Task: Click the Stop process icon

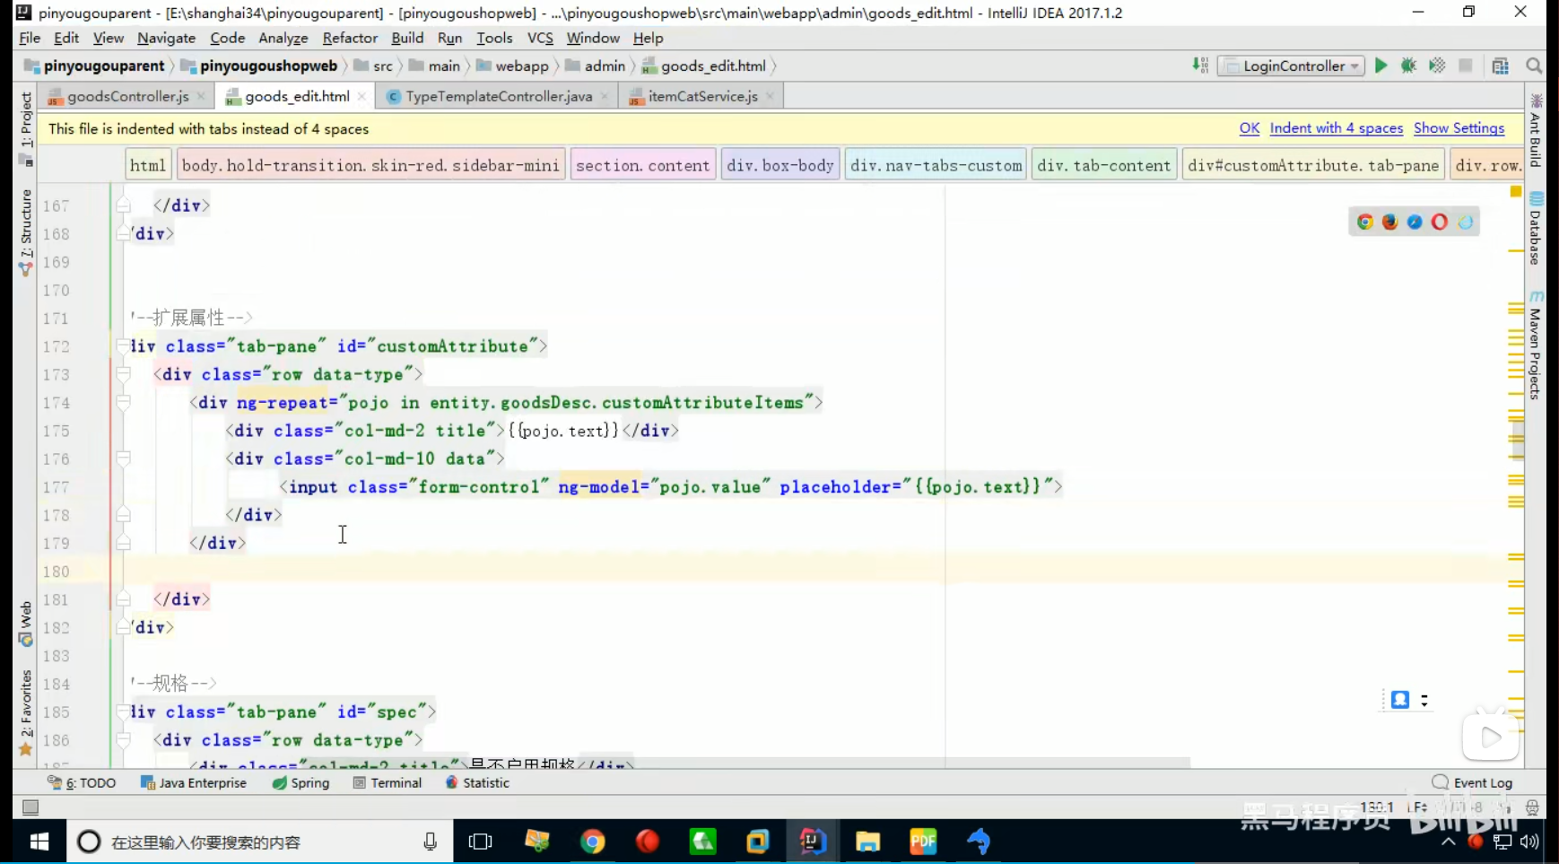Action: click(x=1466, y=65)
